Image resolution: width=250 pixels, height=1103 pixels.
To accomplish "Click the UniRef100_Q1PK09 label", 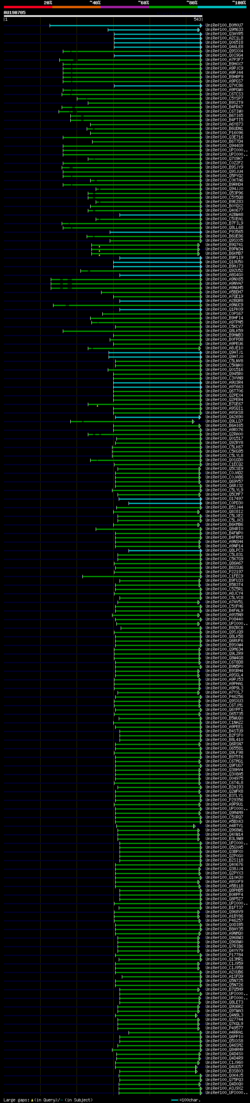I will coord(224,309).
